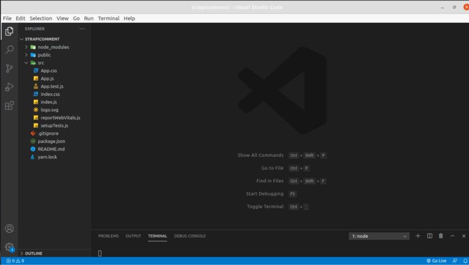This screenshot has width=469, height=265.
Task: Open the terminal selector '1: node' dropdown
Action: (x=379, y=236)
